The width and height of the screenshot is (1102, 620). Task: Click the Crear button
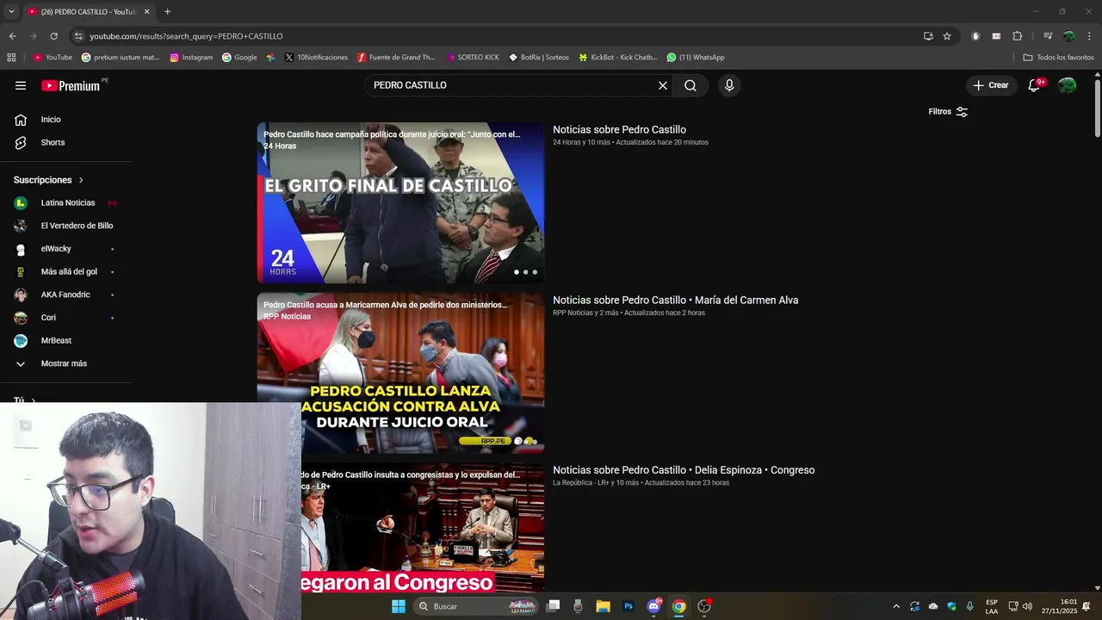coord(991,85)
